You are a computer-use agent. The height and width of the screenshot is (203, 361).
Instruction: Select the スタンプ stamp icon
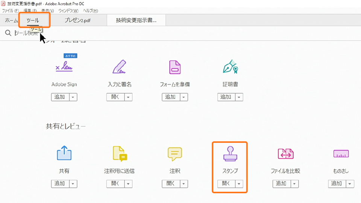pos(230,153)
